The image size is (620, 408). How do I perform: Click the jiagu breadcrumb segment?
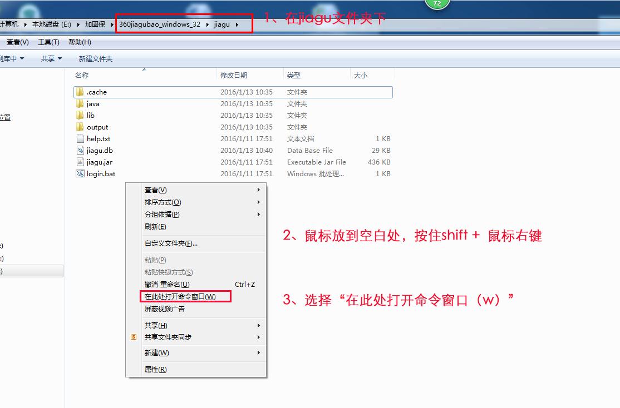(222, 24)
